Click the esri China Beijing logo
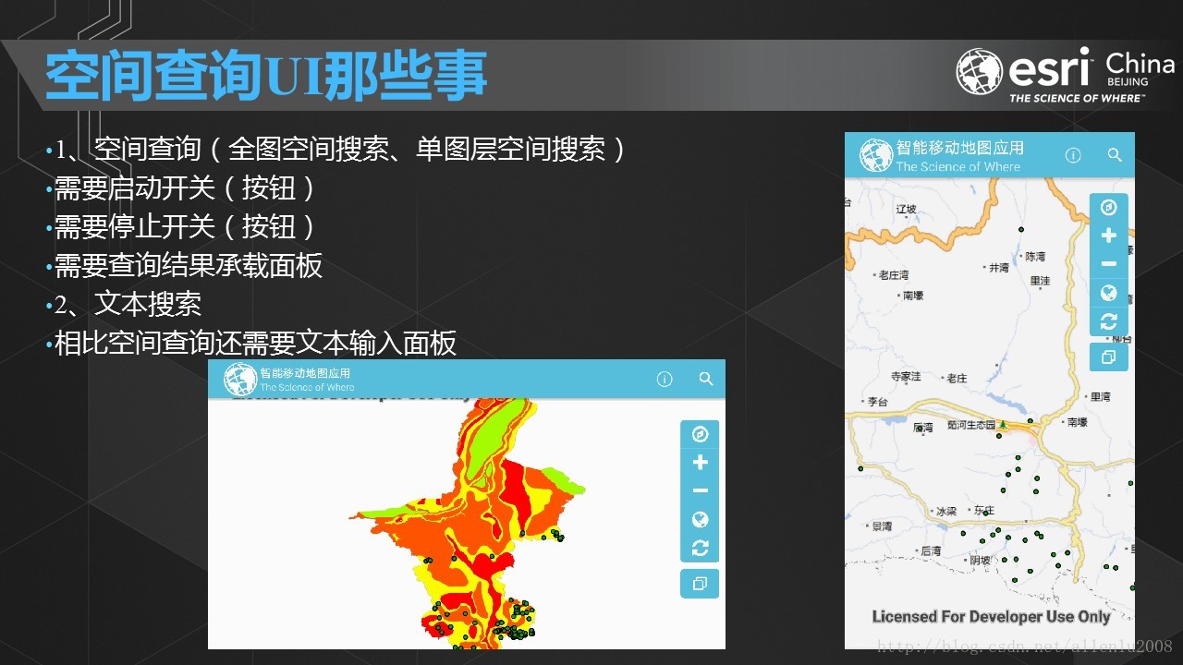Screen dimensions: 1183x665 [x=1065, y=74]
